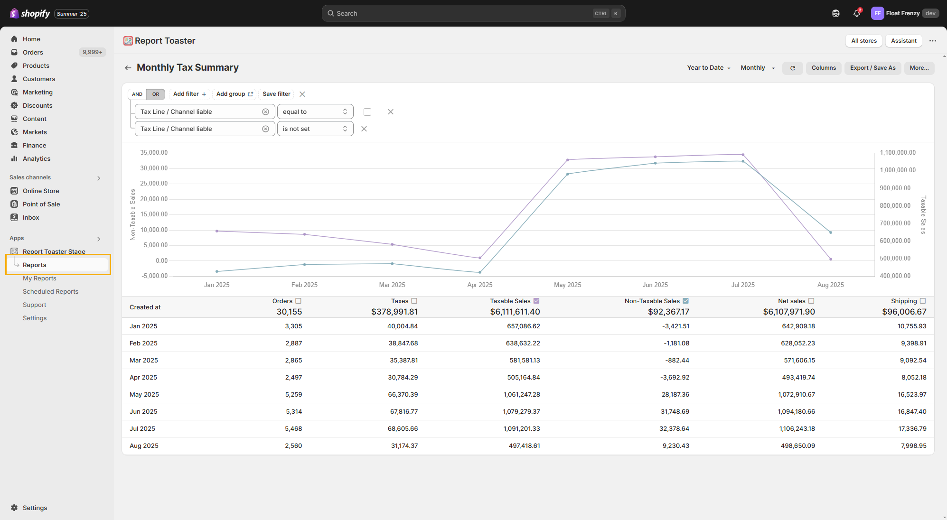The height and width of the screenshot is (520, 947).
Task: Switch filter logic to OR
Action: point(156,94)
